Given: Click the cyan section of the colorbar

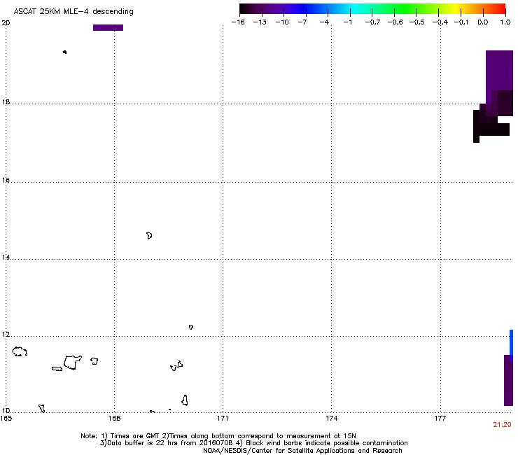Looking at the screenshot, I should click(352, 9).
